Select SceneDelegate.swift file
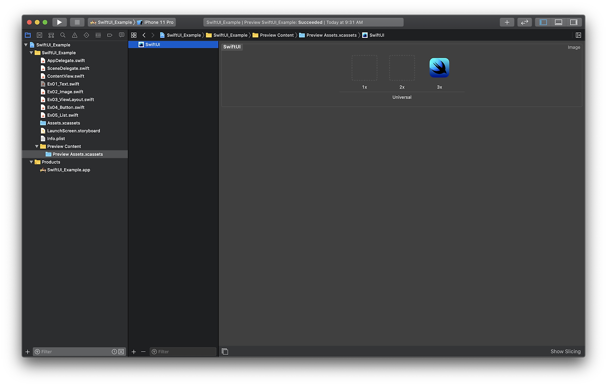Image resolution: width=607 pixels, height=386 pixels. click(68, 68)
